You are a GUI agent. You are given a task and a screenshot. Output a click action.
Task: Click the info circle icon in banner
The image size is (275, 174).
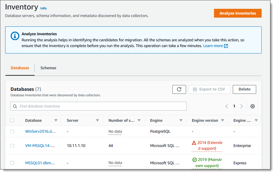click(15, 36)
